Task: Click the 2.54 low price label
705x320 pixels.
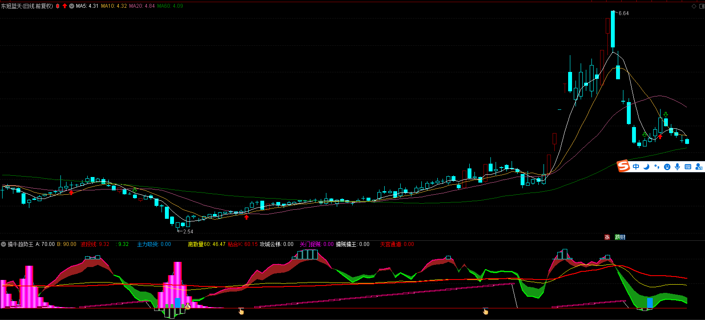Action: coord(188,232)
